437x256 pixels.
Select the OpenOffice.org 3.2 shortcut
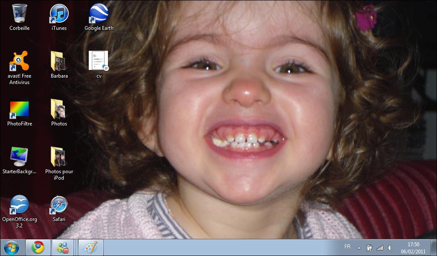[19, 205]
